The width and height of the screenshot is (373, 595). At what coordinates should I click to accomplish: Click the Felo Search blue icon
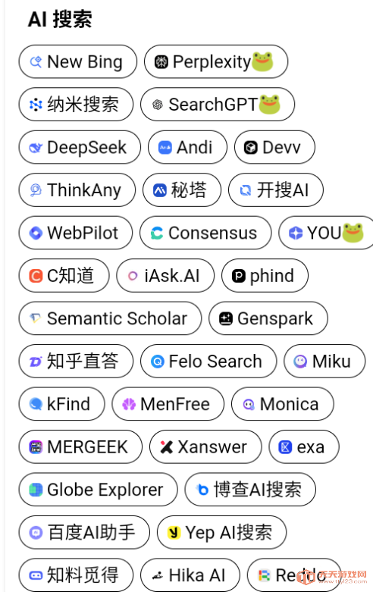point(158,362)
